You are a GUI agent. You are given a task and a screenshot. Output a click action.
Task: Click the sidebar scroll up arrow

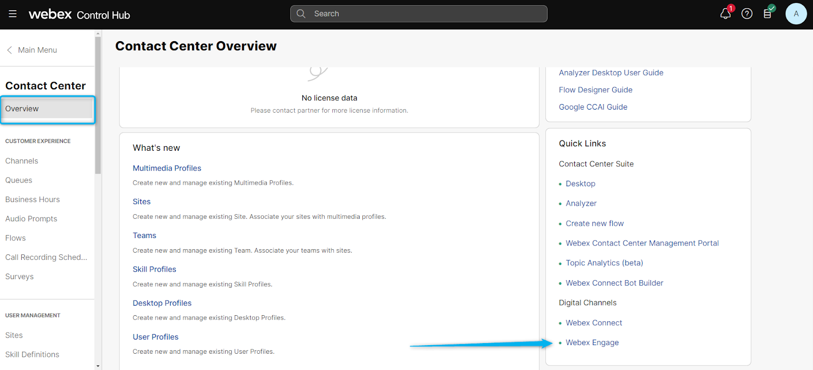click(x=98, y=33)
